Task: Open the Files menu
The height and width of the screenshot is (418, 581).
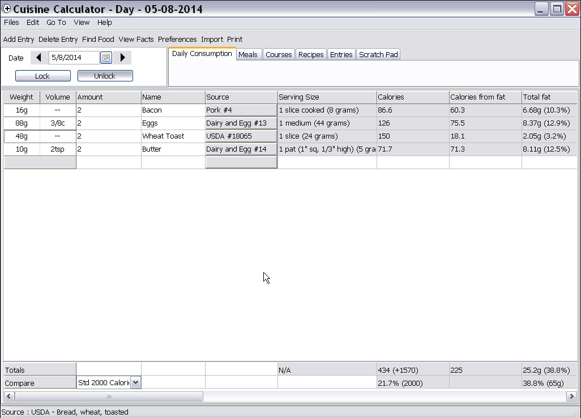Action: pyautogui.click(x=11, y=22)
